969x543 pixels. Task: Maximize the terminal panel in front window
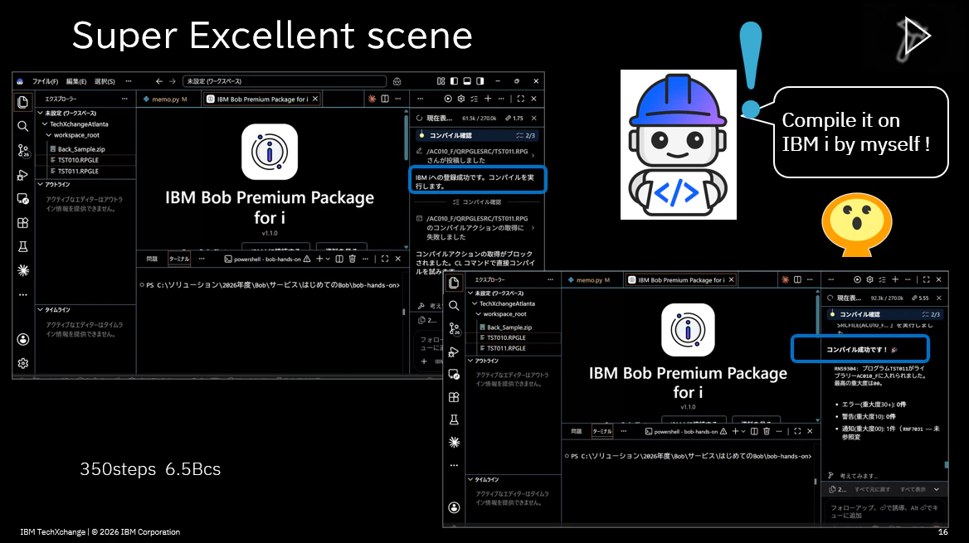pos(797,431)
